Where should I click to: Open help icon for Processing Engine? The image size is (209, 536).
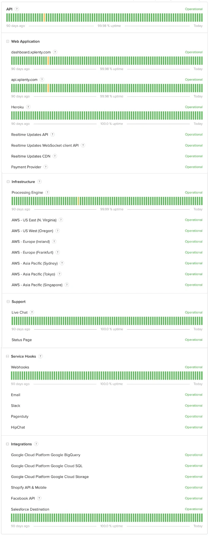point(48,192)
